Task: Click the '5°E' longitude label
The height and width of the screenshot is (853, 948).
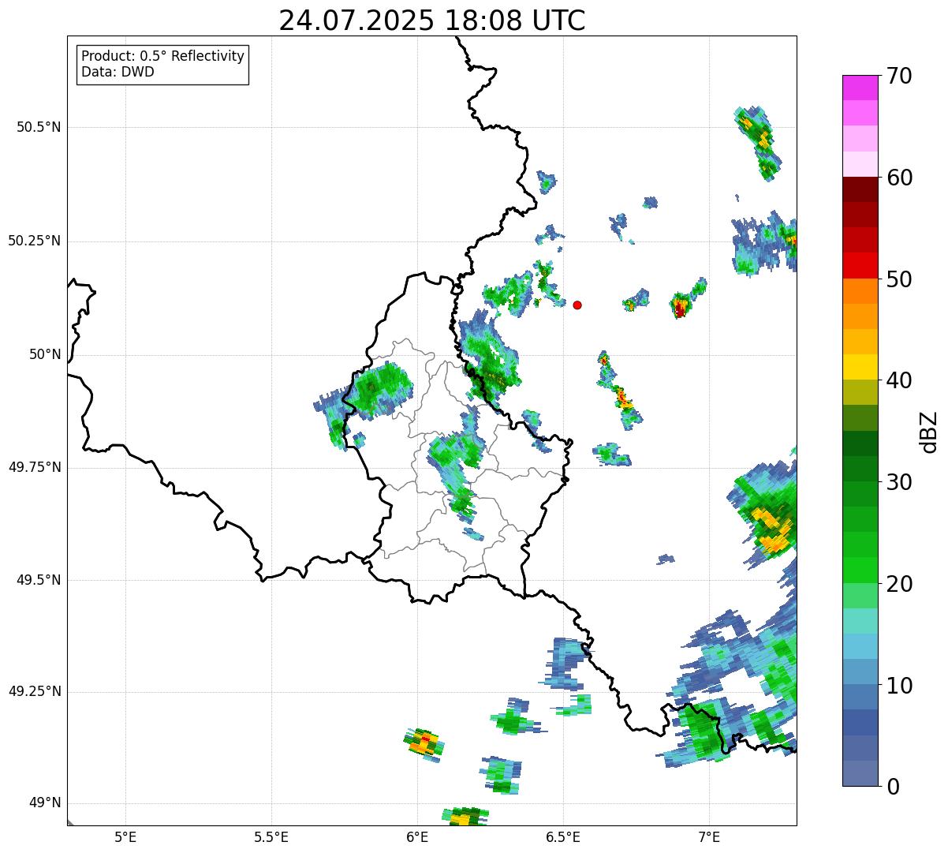Action: click(x=125, y=836)
